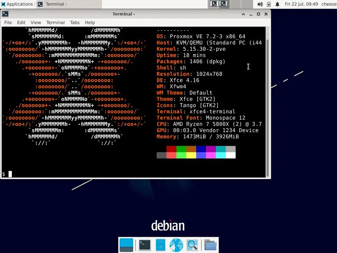This screenshot has width=337, height=253.
Task: Click the dark red color block
Action: tap(171, 149)
